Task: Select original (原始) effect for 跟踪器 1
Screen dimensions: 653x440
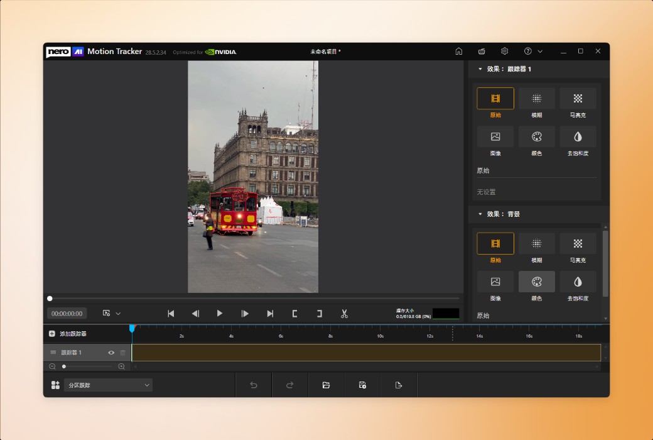Action: click(x=495, y=99)
